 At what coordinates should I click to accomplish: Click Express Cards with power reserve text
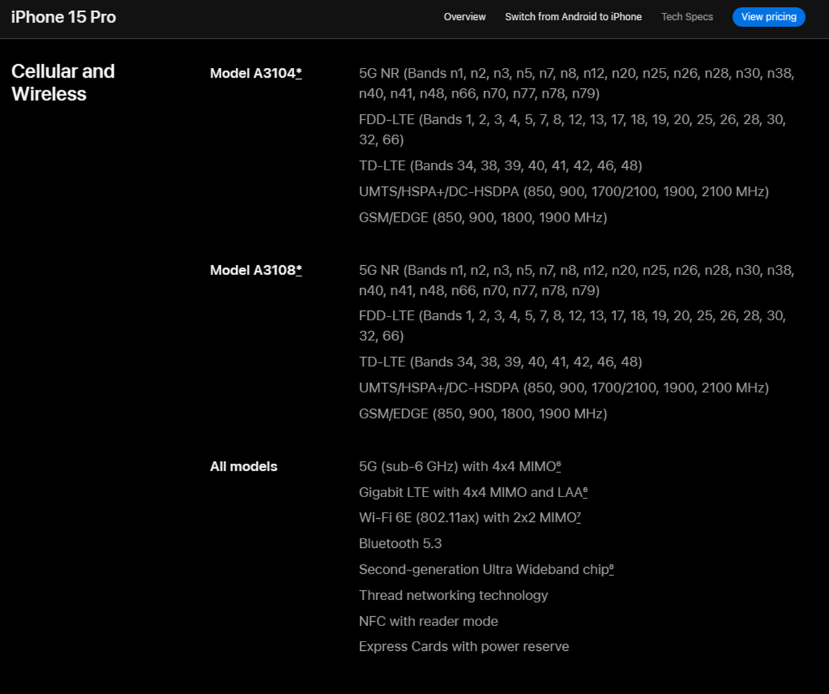(x=464, y=646)
